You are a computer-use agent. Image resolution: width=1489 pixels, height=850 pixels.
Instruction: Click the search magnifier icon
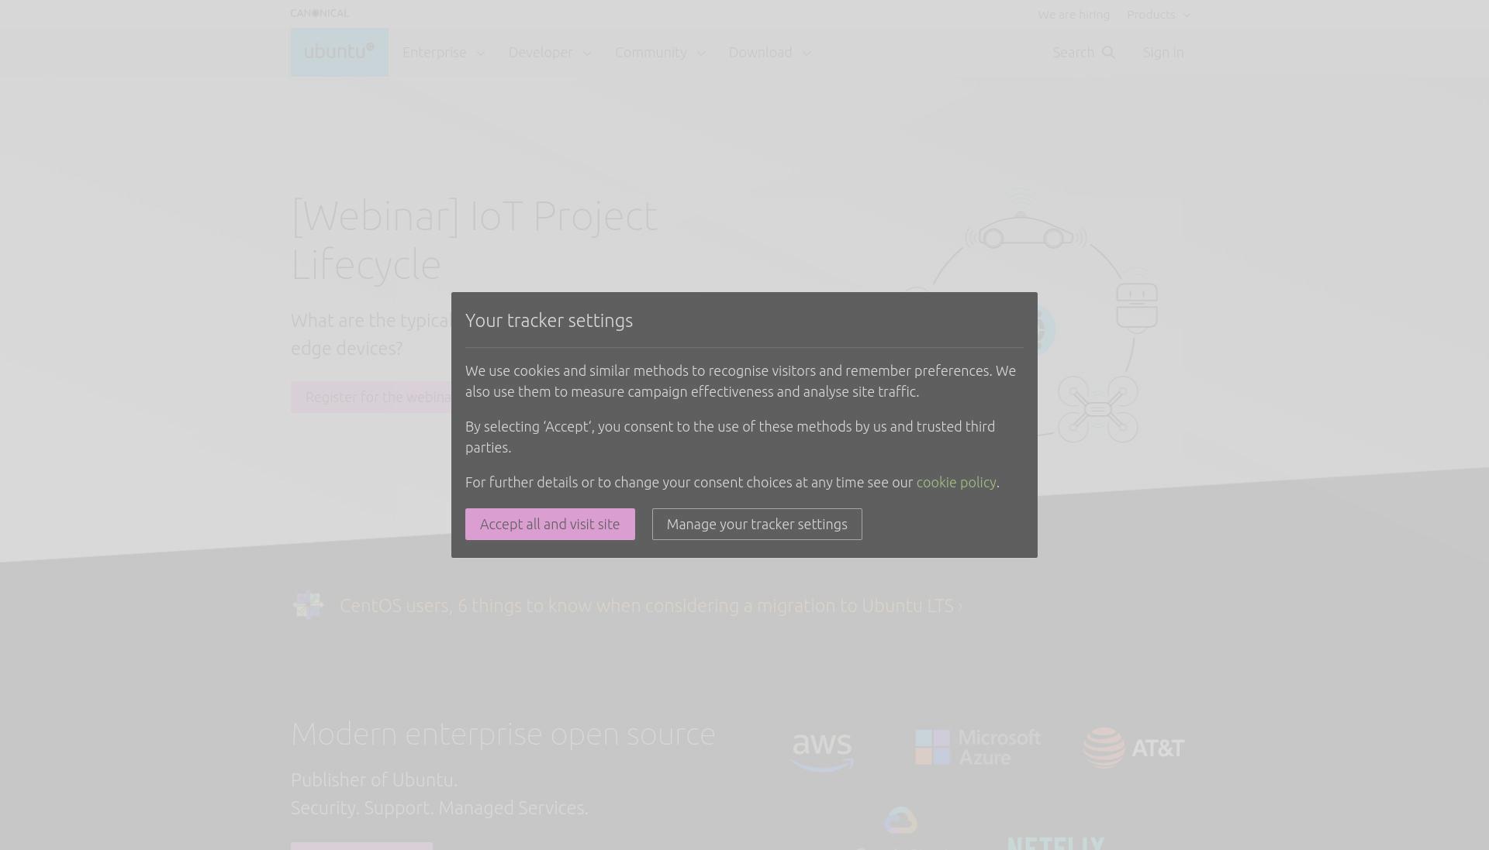click(1108, 53)
